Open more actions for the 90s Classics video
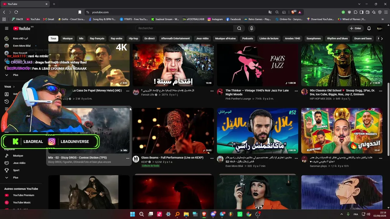The width and height of the screenshot is (390, 219). click(381, 91)
